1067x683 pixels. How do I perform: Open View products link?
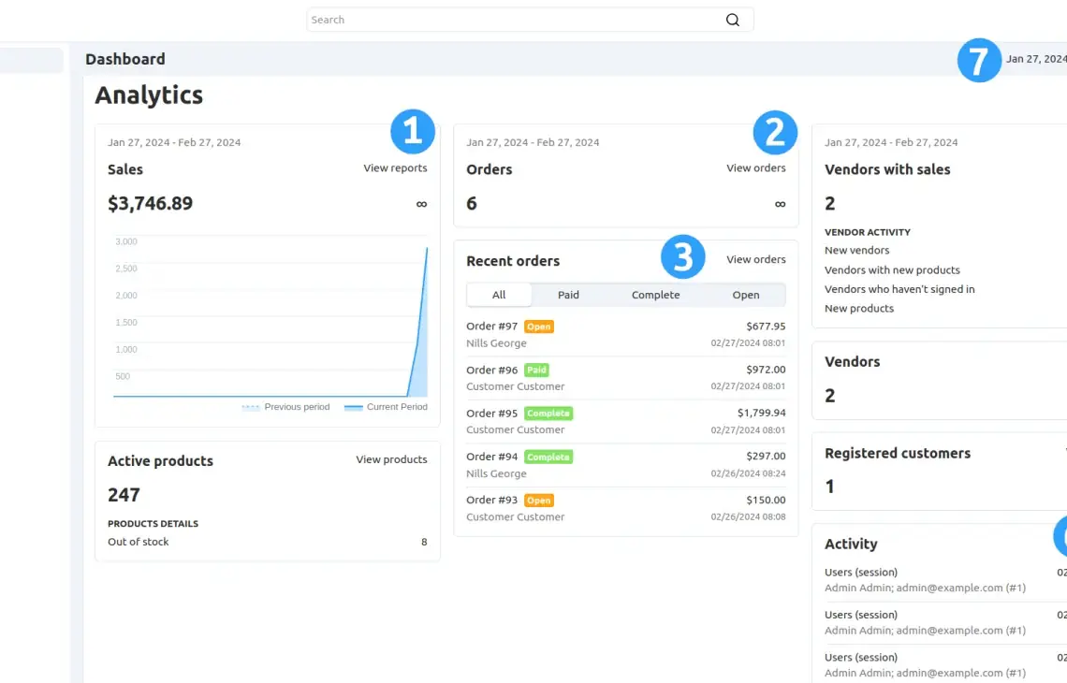pos(391,460)
